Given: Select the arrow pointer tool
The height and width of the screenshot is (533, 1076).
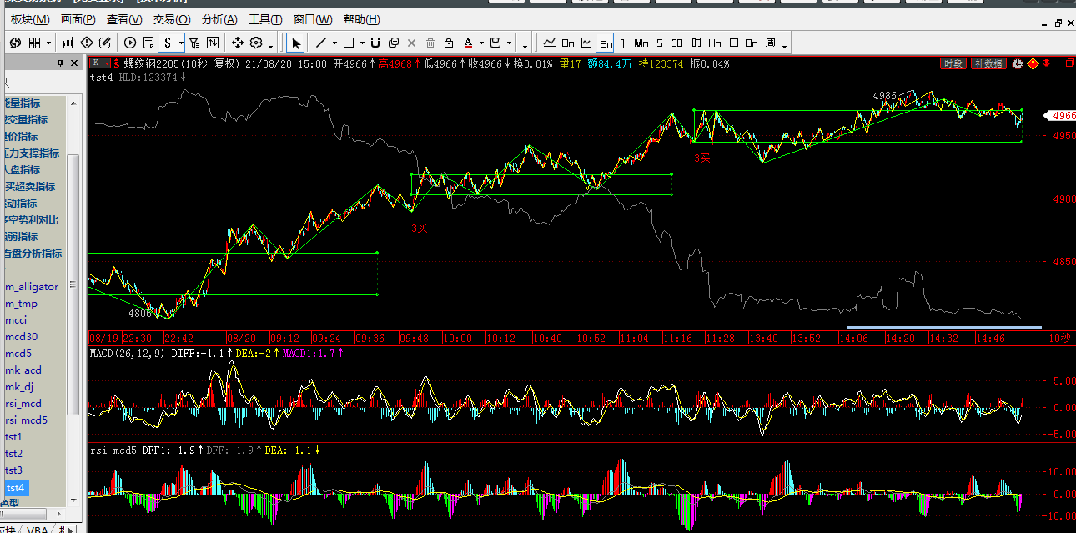Looking at the screenshot, I should [x=296, y=43].
